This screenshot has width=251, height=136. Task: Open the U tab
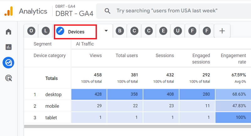178,31
